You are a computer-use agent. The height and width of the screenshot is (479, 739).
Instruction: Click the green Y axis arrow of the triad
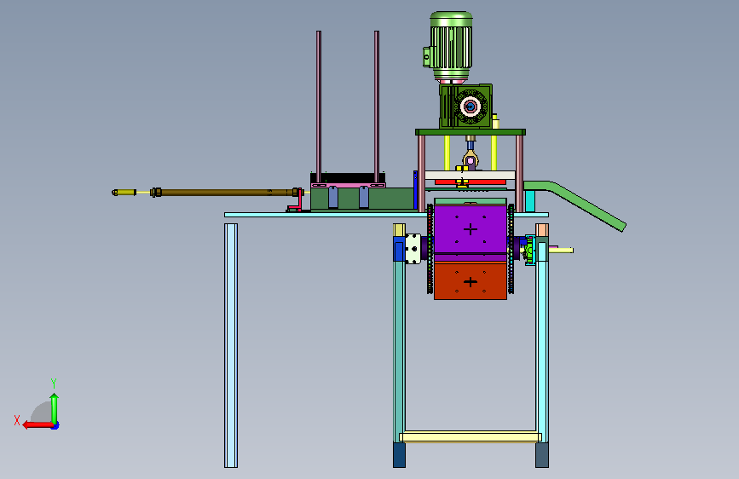[55, 408]
